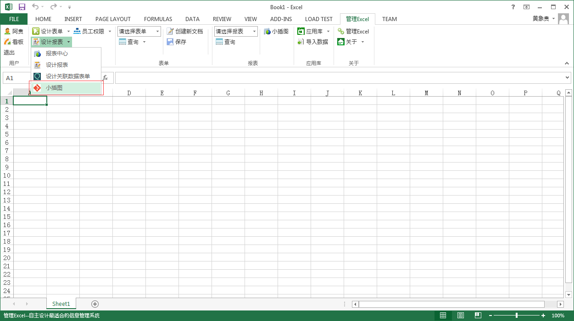The image size is (574, 321).
Task: Click the previous sheet navigation arrow
Action: 14,304
